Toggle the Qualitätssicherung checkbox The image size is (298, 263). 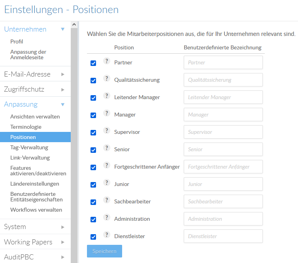tap(93, 81)
